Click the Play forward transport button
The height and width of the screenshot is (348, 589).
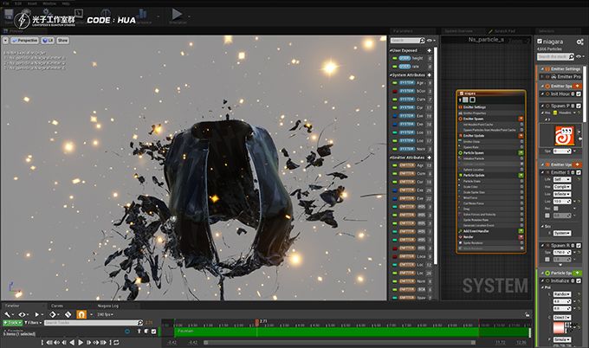[81, 343]
